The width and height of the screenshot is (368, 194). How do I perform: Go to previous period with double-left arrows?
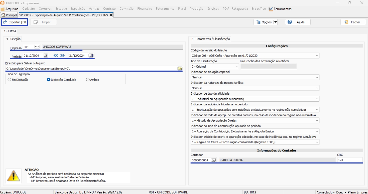(x=56, y=56)
